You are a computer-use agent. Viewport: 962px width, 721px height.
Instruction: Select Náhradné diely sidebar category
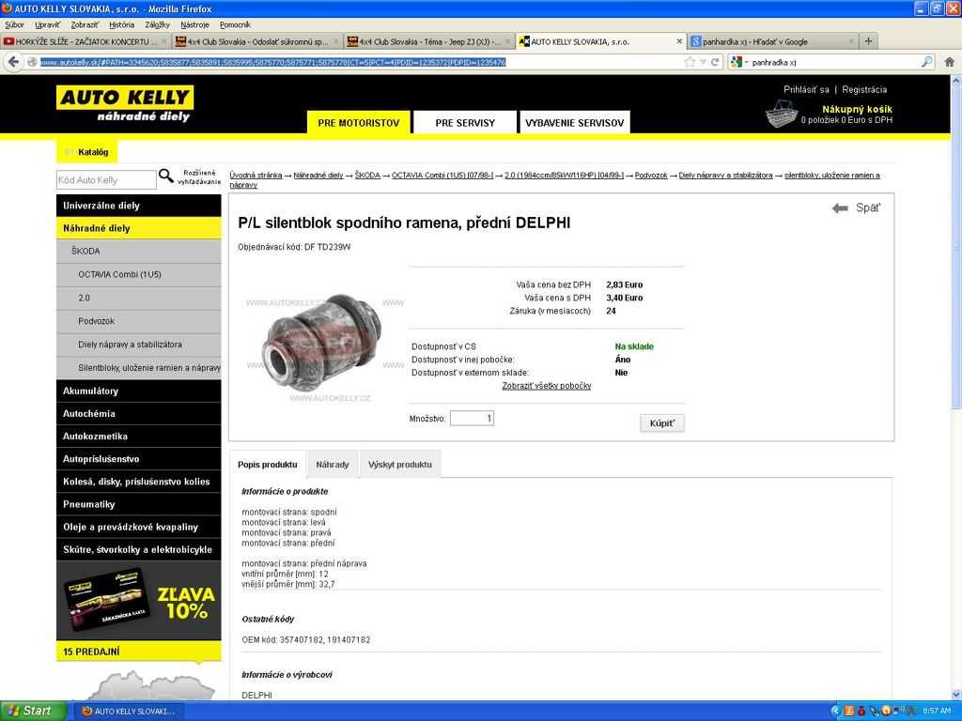(x=139, y=228)
